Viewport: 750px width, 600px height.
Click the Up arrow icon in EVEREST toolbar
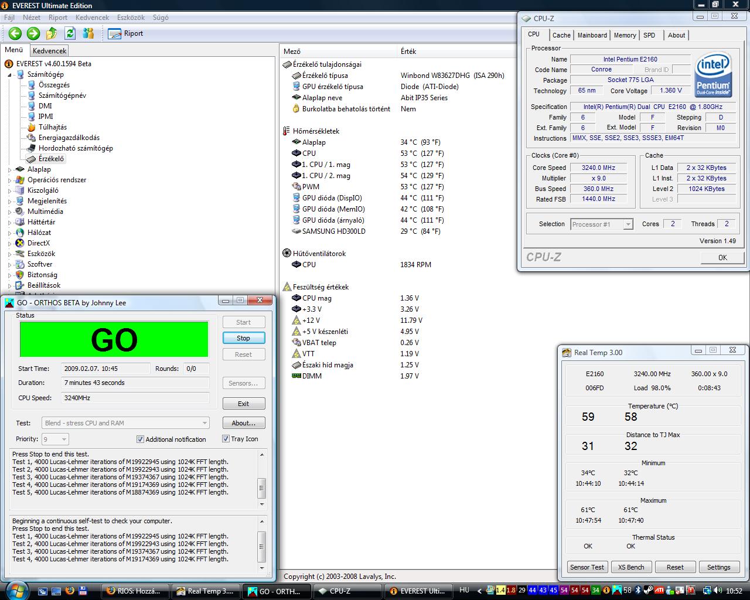pyautogui.click(x=52, y=33)
